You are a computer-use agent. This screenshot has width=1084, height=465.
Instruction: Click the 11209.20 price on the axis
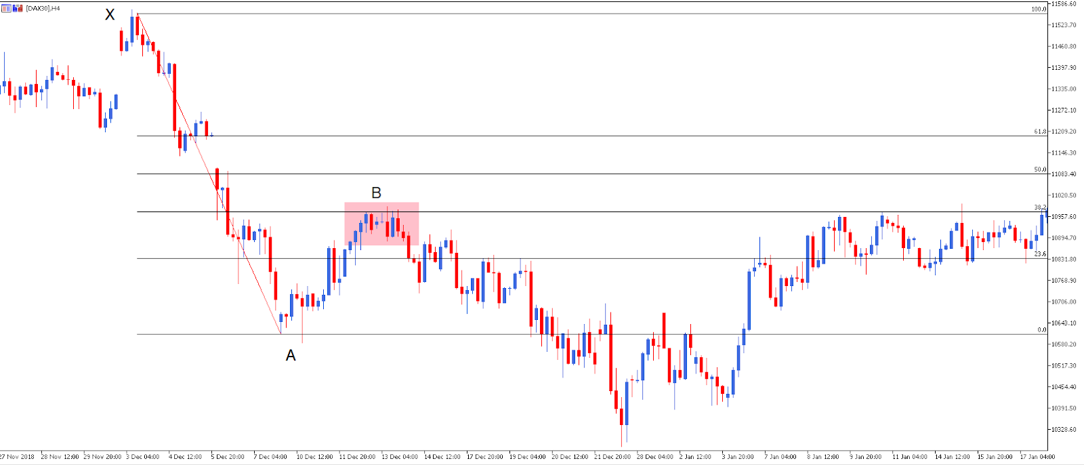click(x=1064, y=132)
